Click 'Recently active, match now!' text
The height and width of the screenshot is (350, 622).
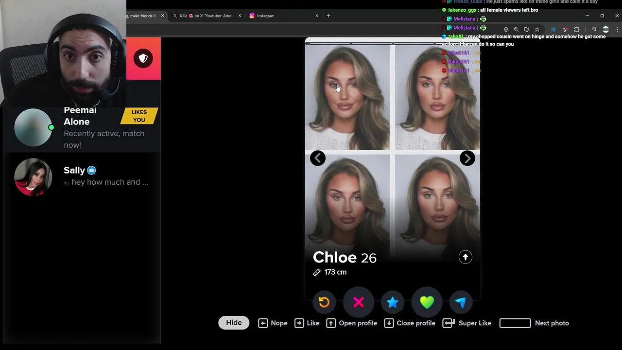pos(104,139)
